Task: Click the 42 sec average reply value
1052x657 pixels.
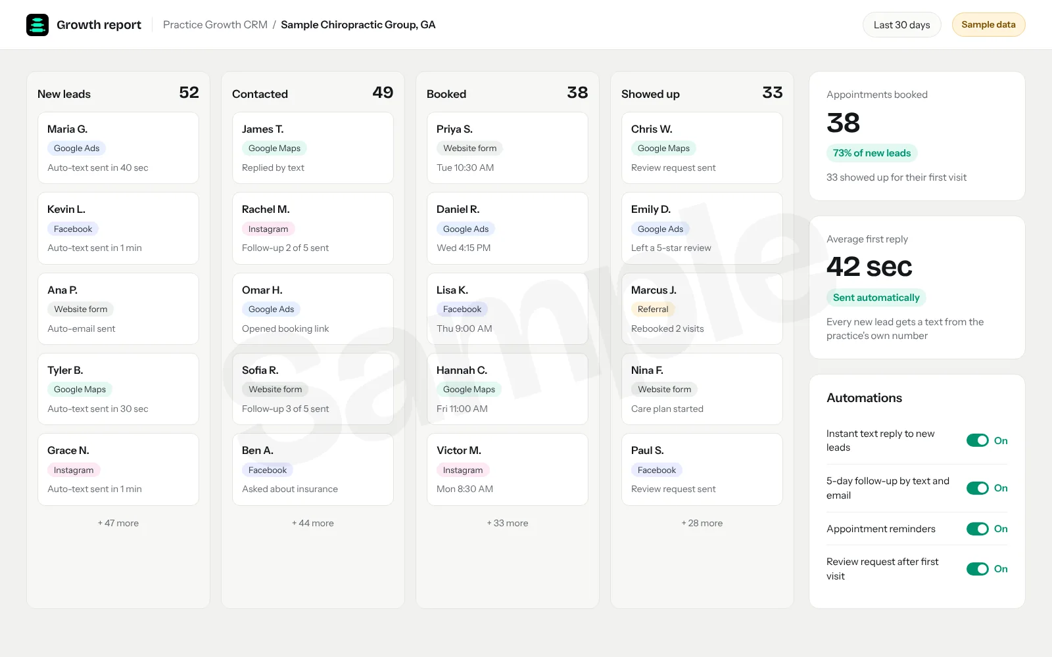Action: pos(869,267)
